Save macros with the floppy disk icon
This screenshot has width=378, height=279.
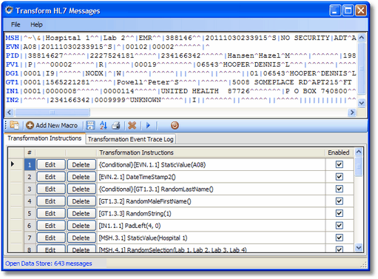tap(90, 126)
